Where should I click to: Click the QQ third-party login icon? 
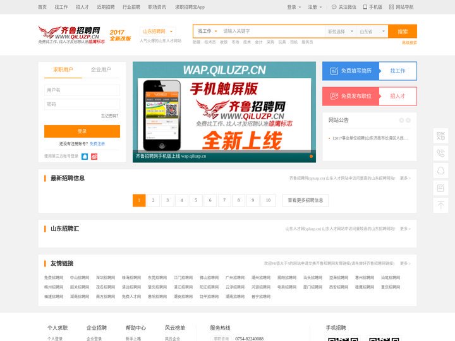[x=85, y=157]
